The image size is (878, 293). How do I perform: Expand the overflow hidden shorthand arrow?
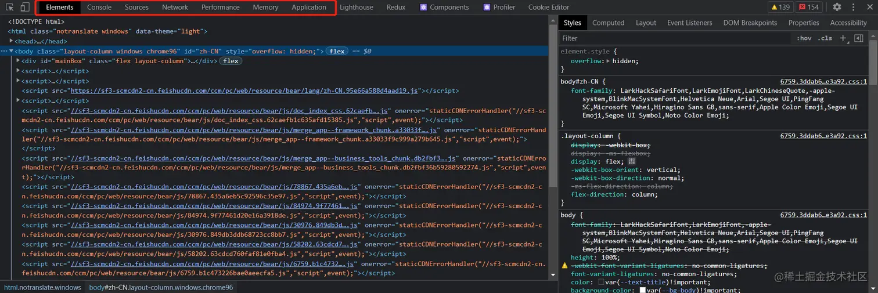point(608,61)
